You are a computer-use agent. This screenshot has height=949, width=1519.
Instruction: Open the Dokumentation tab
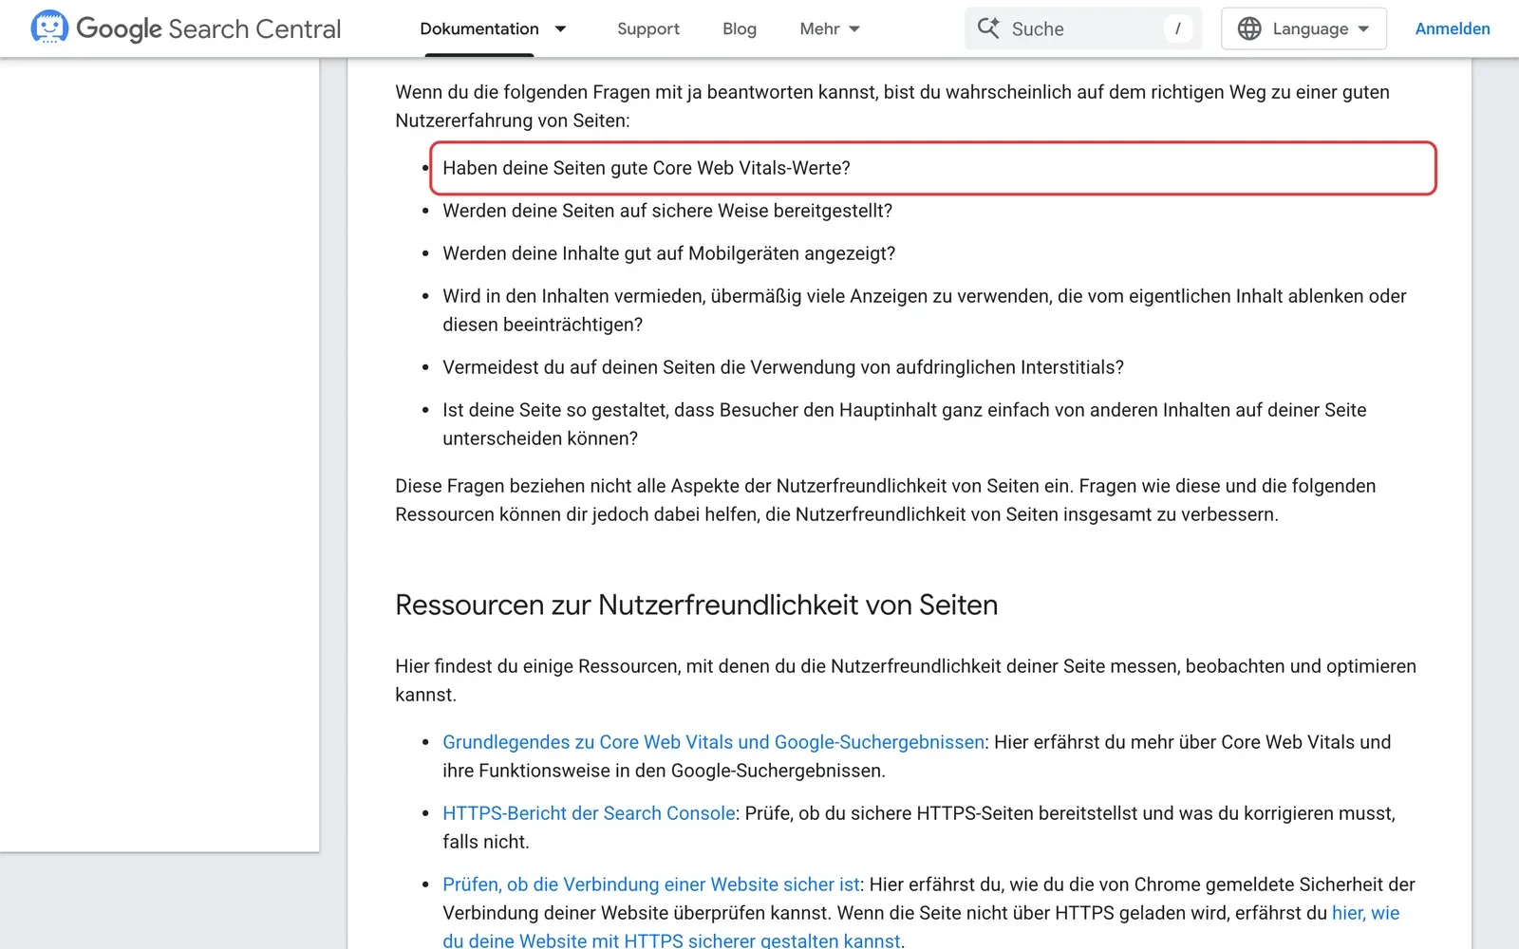tap(479, 28)
